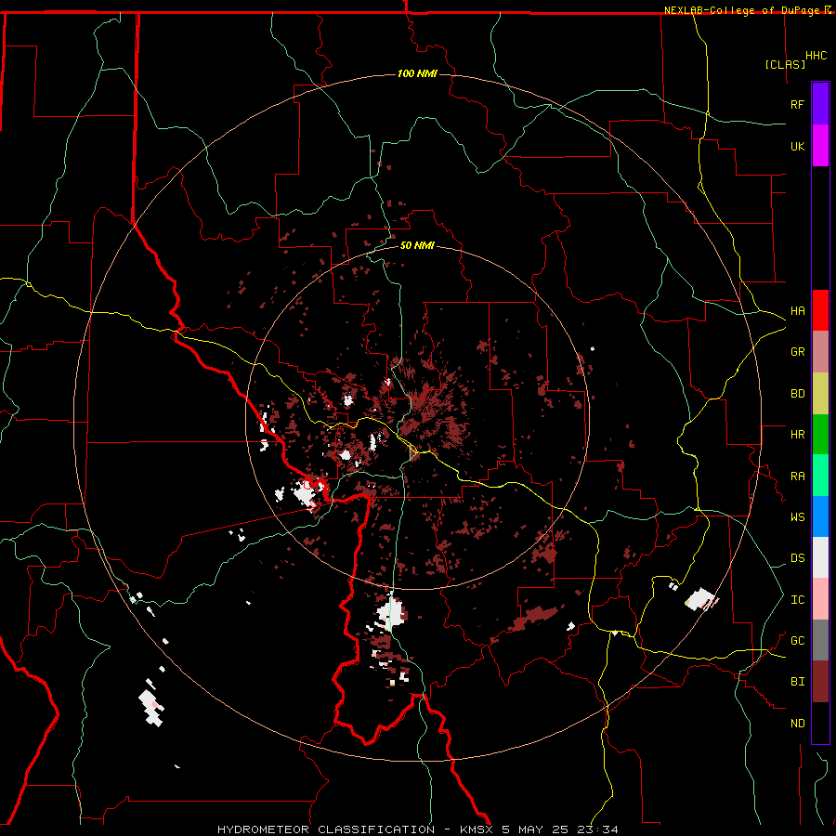Click the KMSX radar site identifier
The image size is (836, 836).
pos(477,829)
